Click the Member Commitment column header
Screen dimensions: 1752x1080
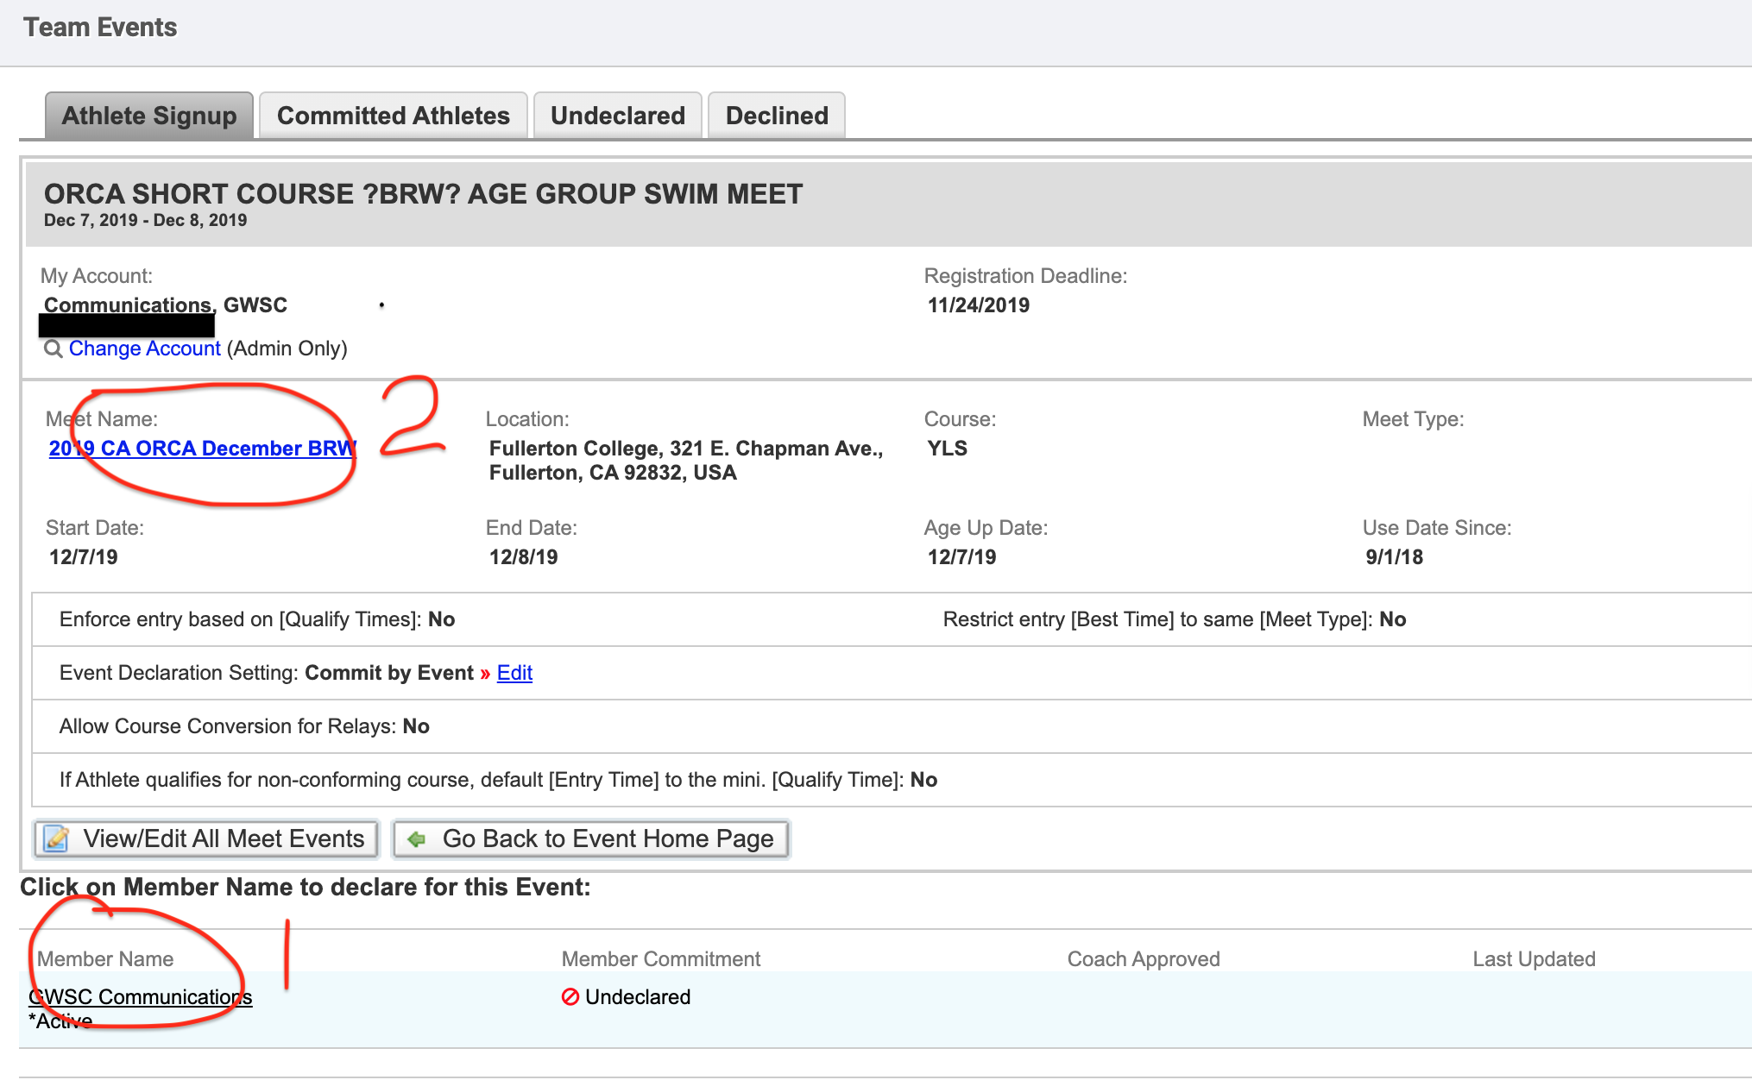click(x=660, y=959)
